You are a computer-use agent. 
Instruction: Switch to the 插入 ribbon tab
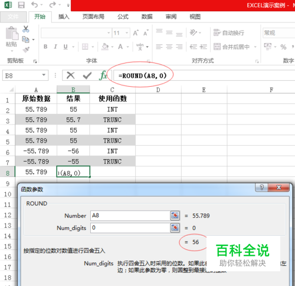64,17
